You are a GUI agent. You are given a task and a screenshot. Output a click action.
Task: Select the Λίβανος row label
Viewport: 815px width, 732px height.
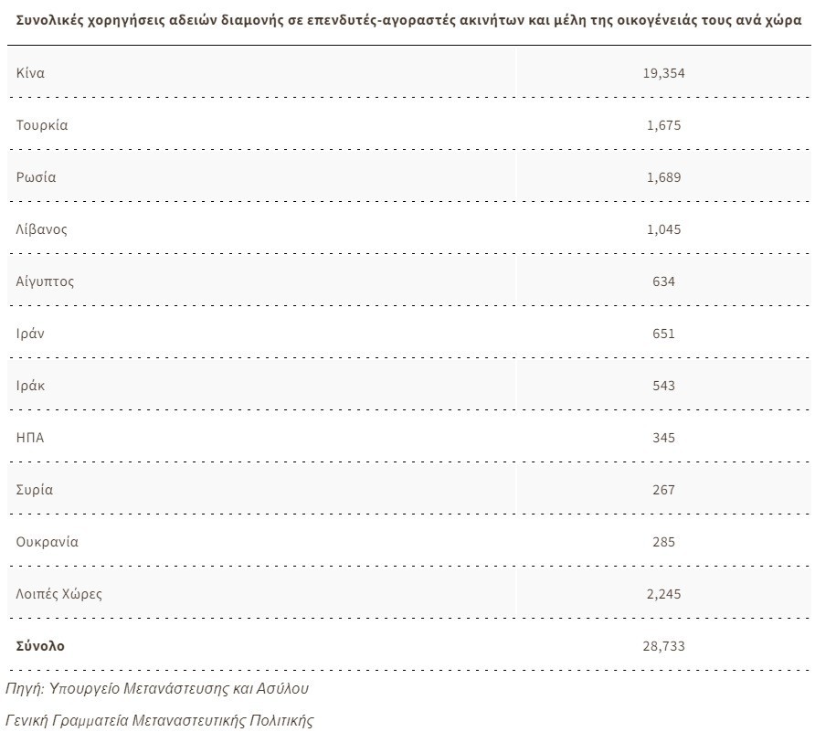point(42,229)
